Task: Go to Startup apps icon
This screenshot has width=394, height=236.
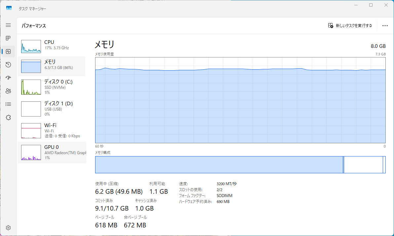Action: pyautogui.click(x=8, y=78)
